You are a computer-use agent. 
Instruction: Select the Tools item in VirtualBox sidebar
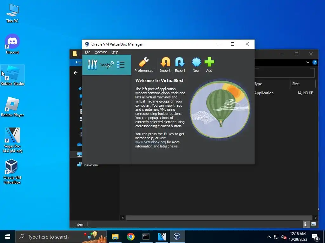(107, 65)
